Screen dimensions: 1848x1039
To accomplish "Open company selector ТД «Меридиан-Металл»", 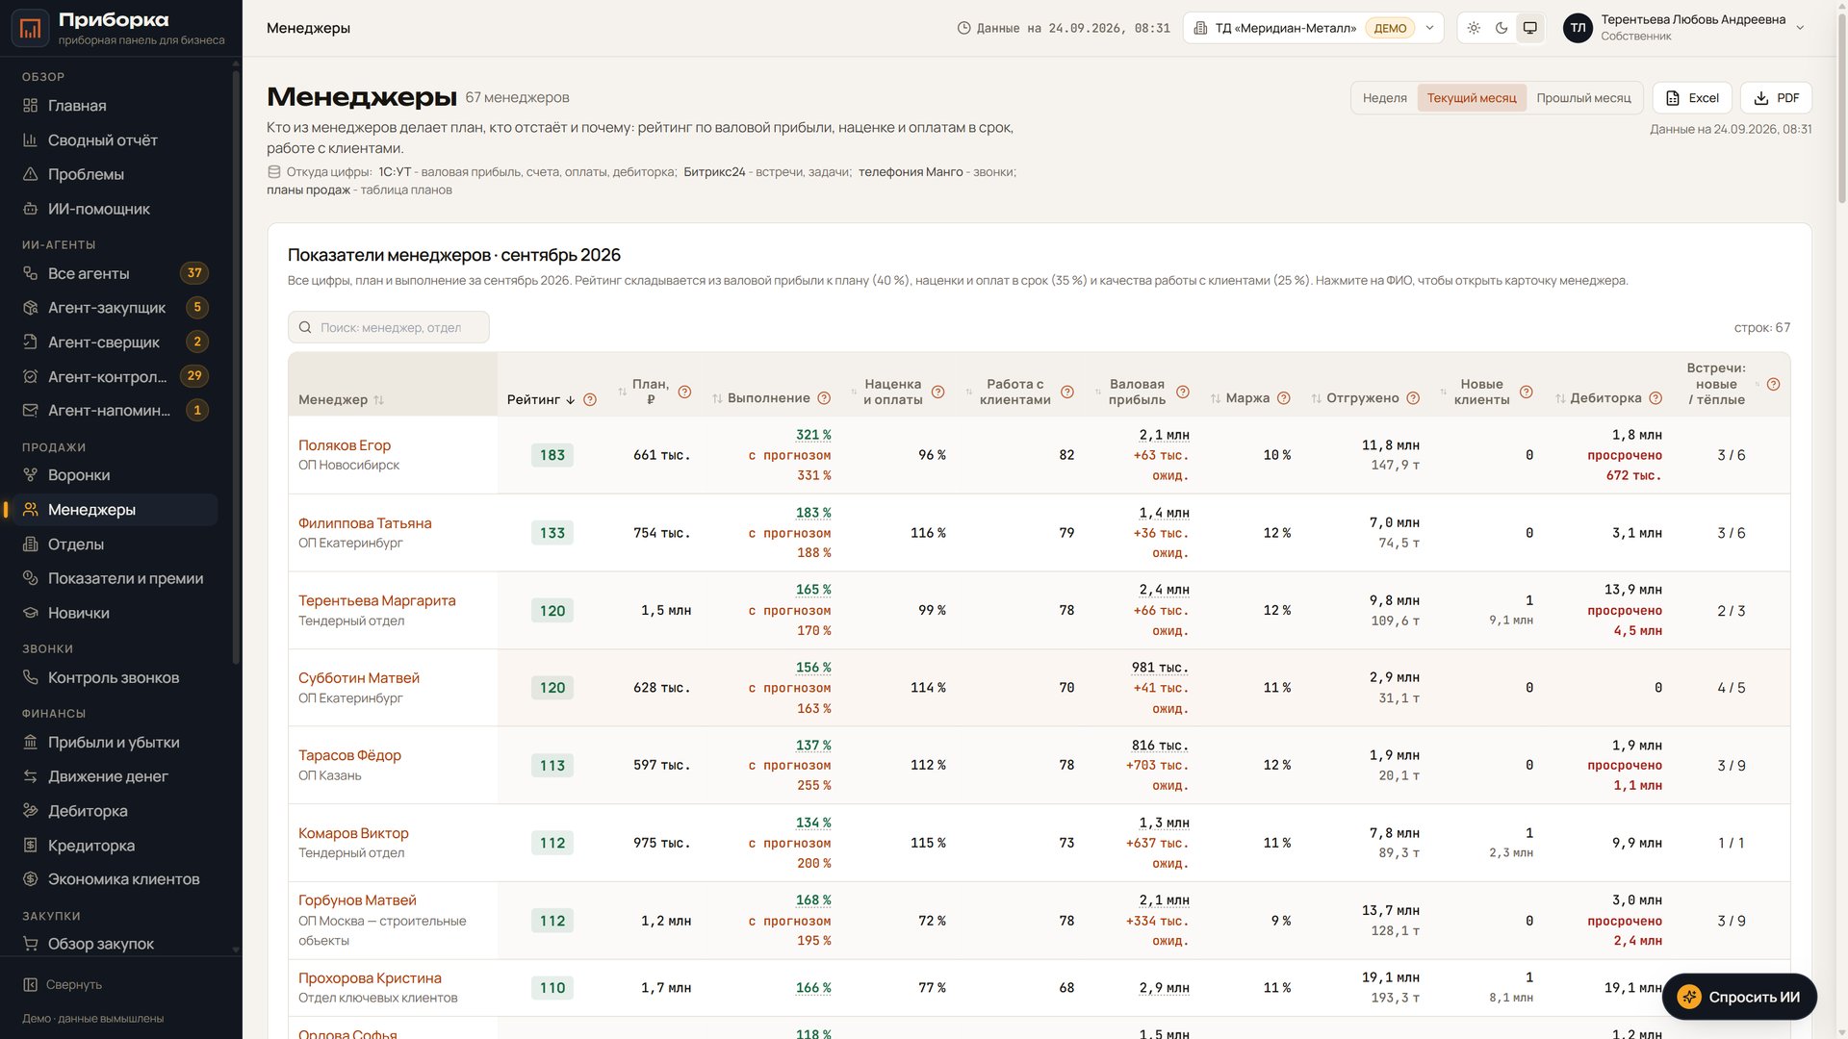I will [x=1313, y=28].
